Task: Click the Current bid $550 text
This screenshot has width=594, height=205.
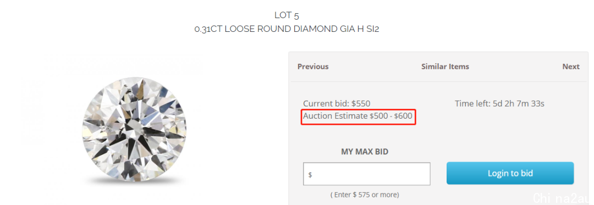Action: coord(337,104)
